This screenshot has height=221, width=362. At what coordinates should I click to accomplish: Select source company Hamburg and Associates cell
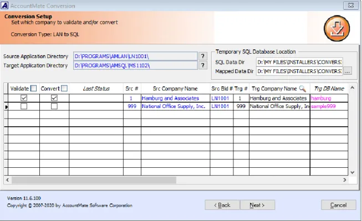tap(176, 98)
